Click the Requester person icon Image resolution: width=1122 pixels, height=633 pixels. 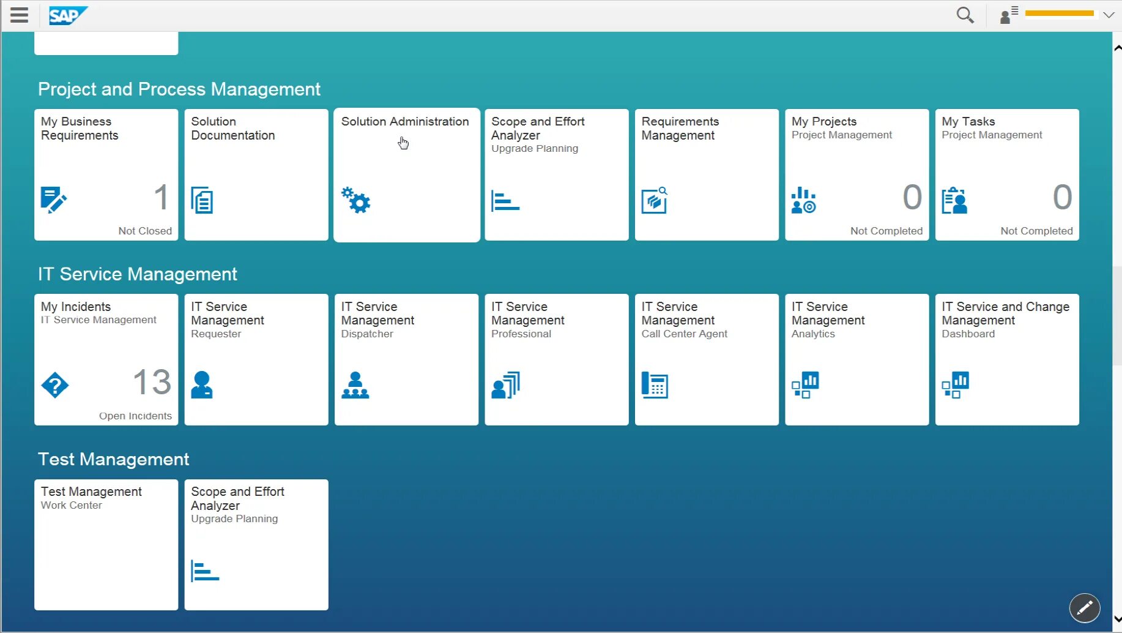point(202,385)
